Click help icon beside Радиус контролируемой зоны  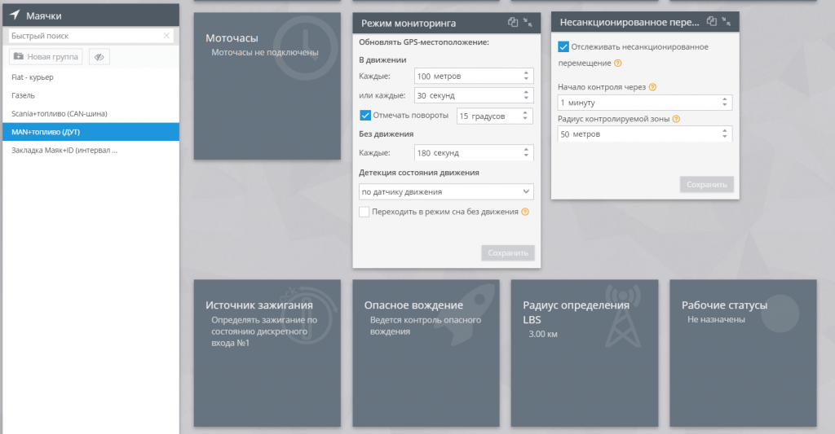676,119
